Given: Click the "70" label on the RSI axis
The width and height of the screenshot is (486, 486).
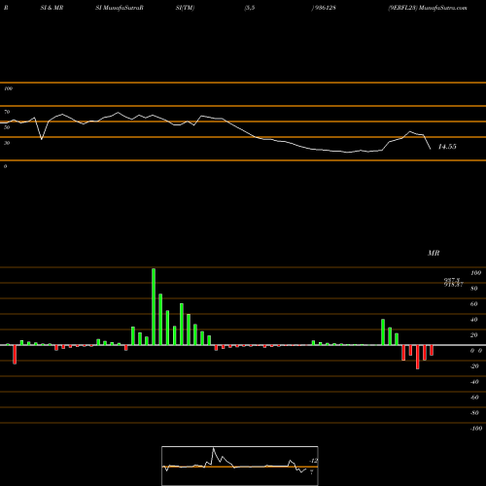Looking at the screenshot, I should tap(7, 112).
